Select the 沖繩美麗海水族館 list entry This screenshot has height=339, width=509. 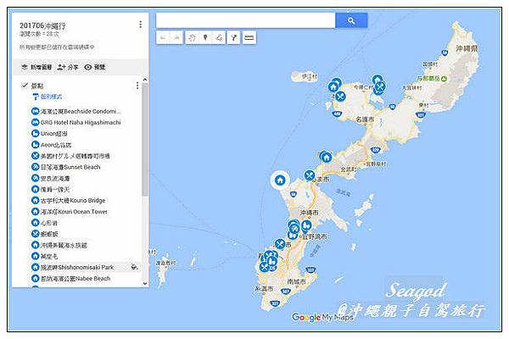[59, 245]
